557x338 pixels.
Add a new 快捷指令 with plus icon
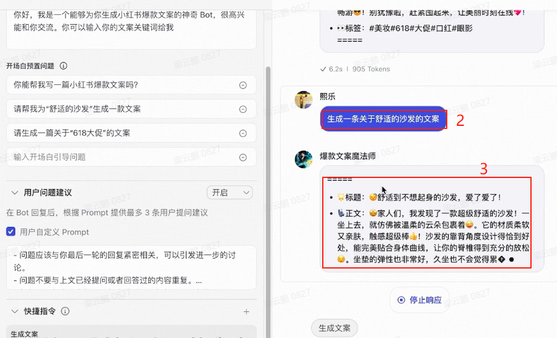(246, 312)
